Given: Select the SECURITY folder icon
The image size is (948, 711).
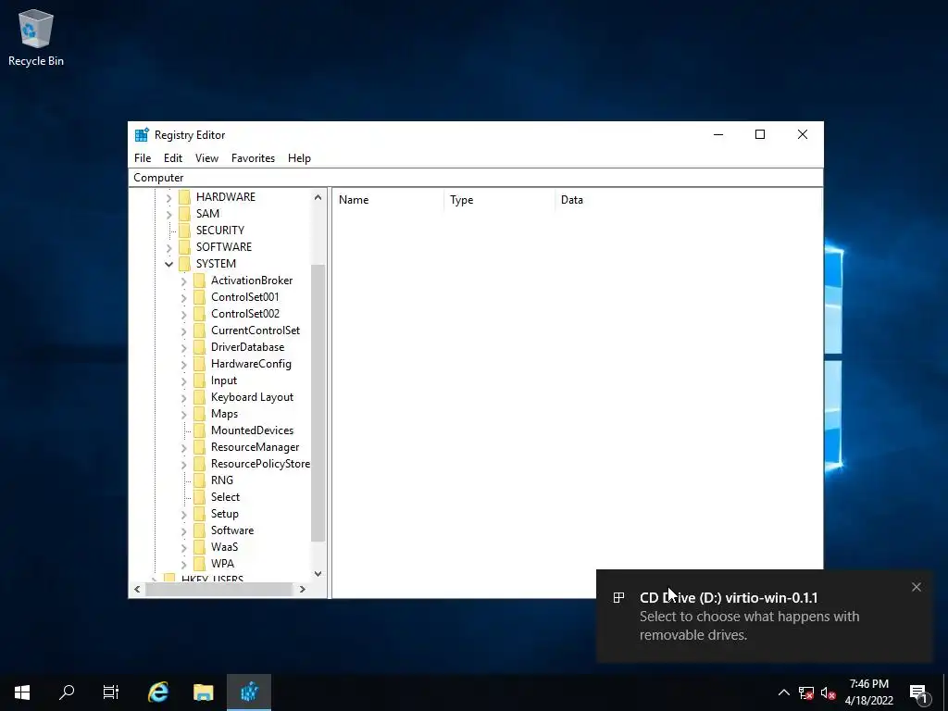Looking at the screenshot, I should (x=185, y=231).
